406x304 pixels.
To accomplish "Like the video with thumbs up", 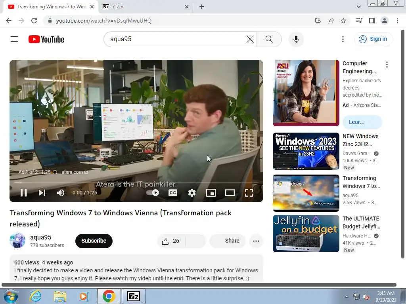I will pyautogui.click(x=171, y=241).
